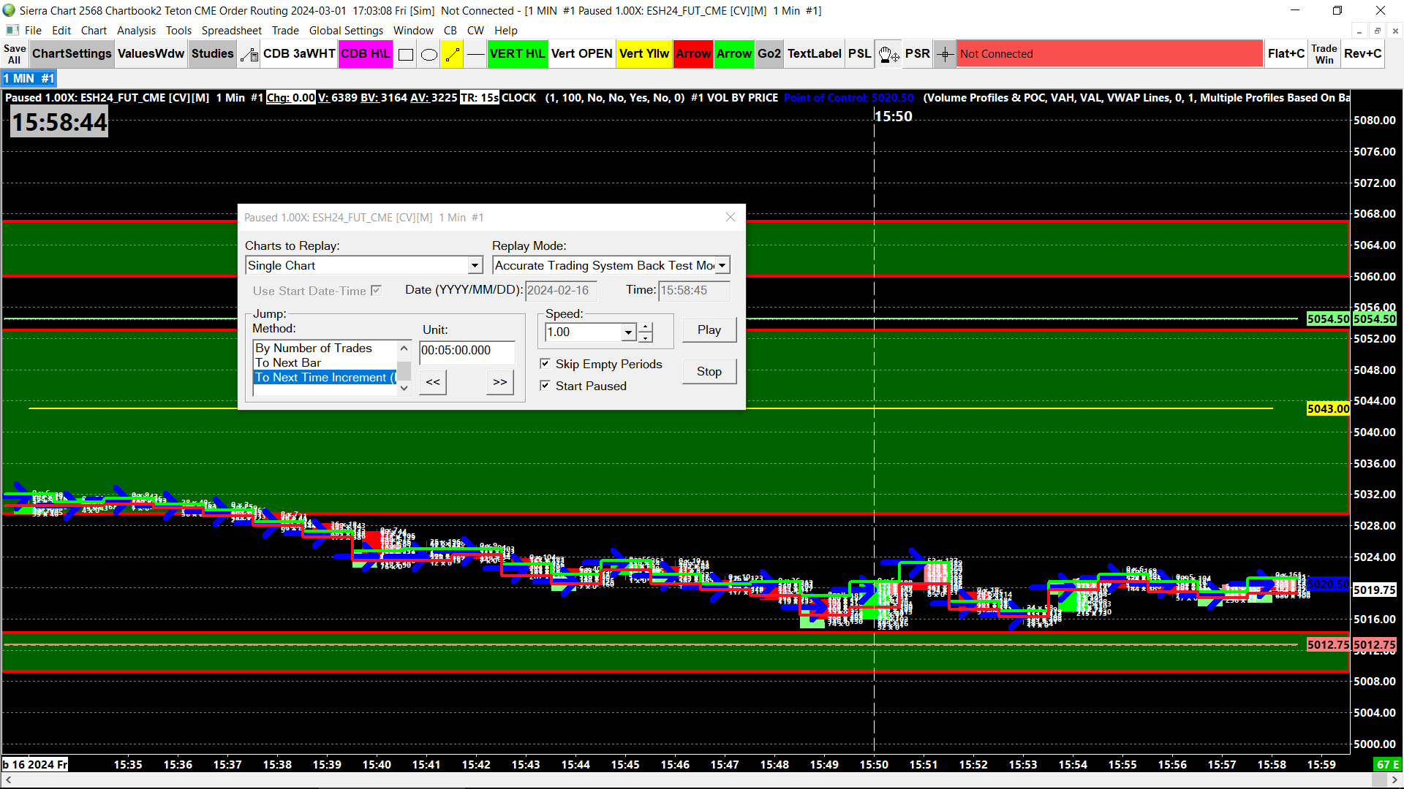Activate the hand pan tool icon
Viewport: 1404px width, 789px height.
click(888, 54)
